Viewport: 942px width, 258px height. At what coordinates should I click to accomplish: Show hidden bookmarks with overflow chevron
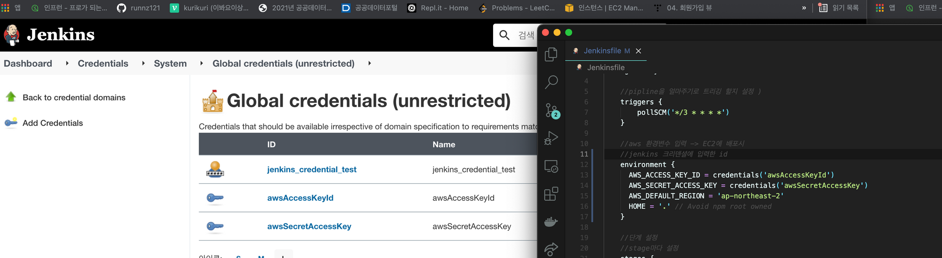pos(804,8)
